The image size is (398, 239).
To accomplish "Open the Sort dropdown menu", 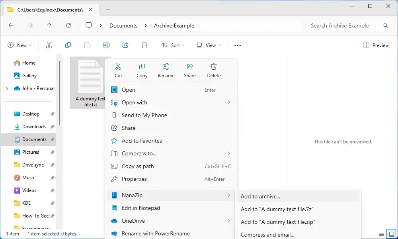I will [173, 45].
